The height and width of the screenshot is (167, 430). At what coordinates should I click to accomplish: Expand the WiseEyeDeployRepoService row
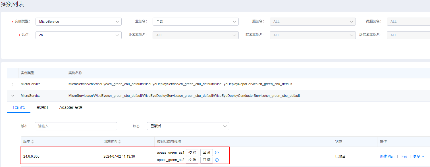[x=13, y=84]
